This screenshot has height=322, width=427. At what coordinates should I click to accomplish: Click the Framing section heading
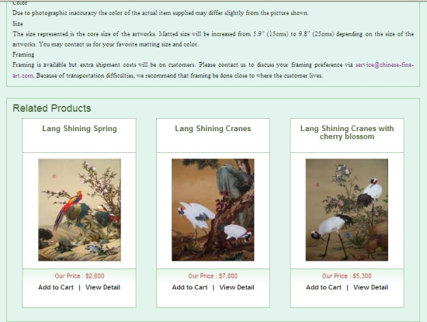[23, 55]
